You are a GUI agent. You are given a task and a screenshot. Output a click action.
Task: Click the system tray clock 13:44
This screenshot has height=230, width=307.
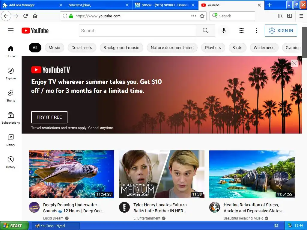coord(299,226)
